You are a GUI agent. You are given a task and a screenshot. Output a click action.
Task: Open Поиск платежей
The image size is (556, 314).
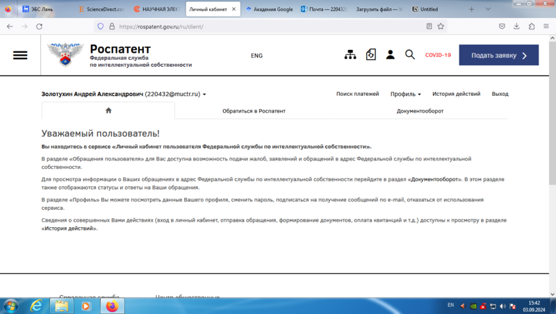pos(357,94)
